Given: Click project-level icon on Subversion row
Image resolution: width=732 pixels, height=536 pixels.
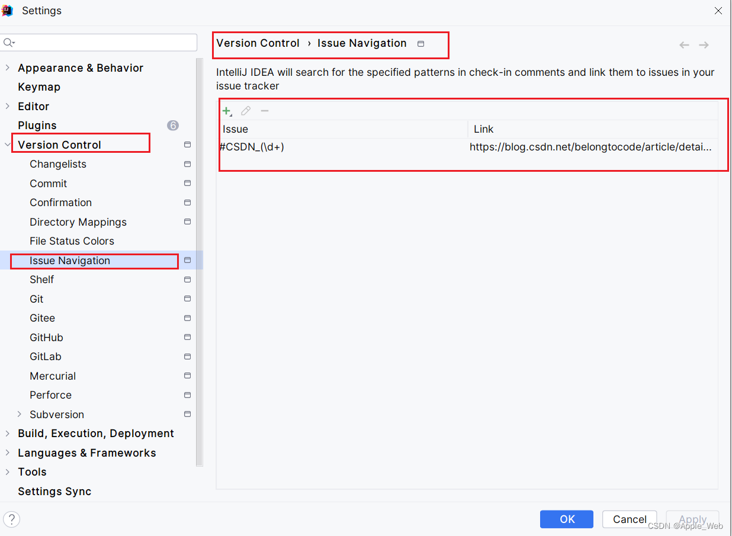Looking at the screenshot, I should pos(188,414).
